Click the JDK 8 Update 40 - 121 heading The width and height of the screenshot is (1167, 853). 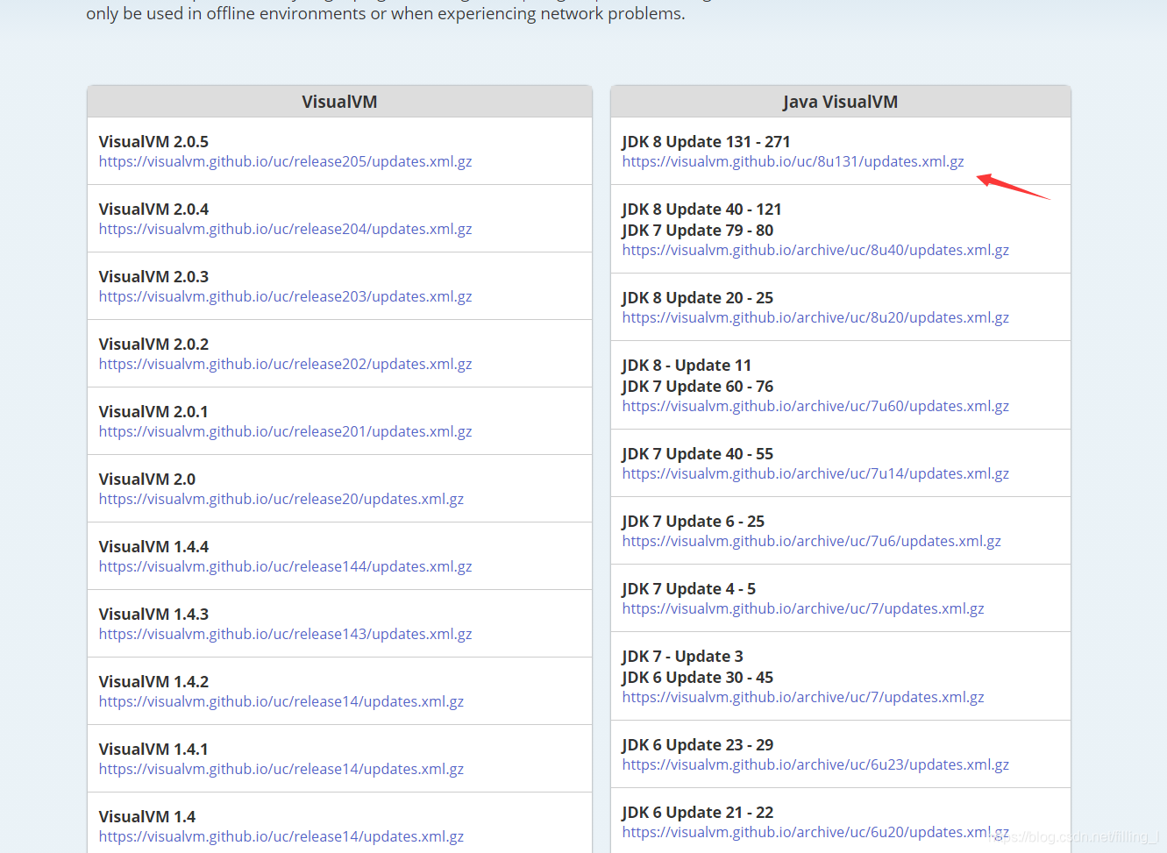pyautogui.click(x=701, y=209)
